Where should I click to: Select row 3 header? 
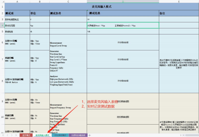point(2,19)
